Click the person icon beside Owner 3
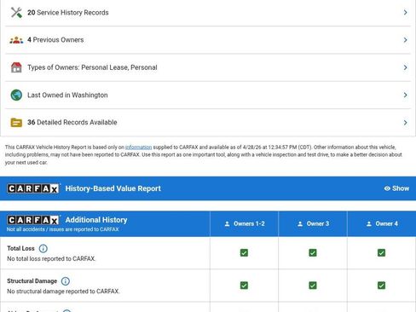 tap(300, 224)
